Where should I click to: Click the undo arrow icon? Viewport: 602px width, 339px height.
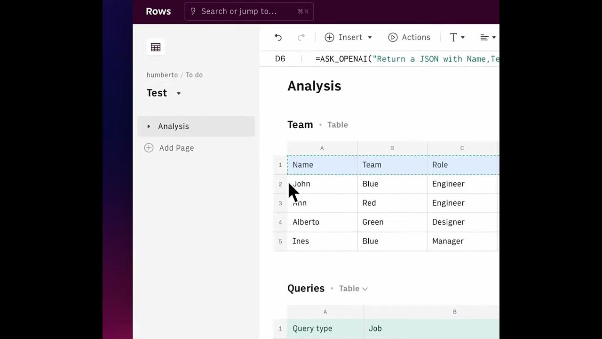tap(278, 38)
